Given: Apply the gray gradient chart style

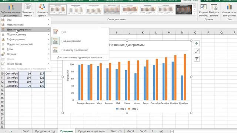Looking at the screenshot, I should (x=112, y=10).
